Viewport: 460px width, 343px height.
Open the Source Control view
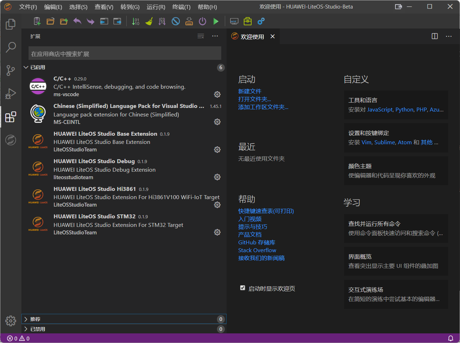11,70
